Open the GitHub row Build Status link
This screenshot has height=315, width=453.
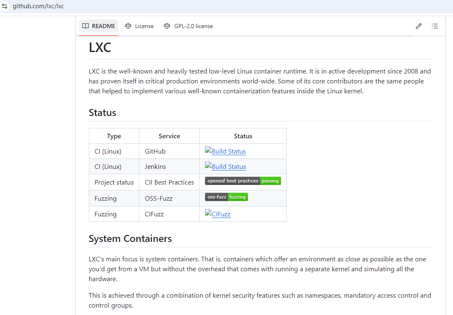tap(229, 152)
